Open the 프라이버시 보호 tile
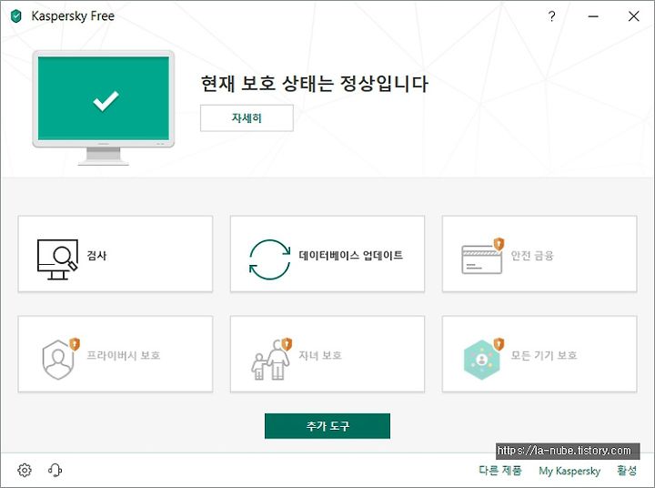Image resolution: width=655 pixels, height=488 pixels. tap(116, 354)
